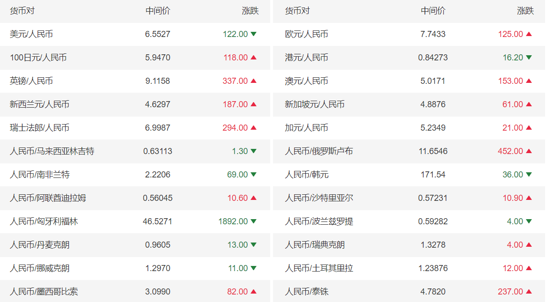The width and height of the screenshot is (546, 302).
Task: Click the change value 1892.00
Action: coord(233,221)
